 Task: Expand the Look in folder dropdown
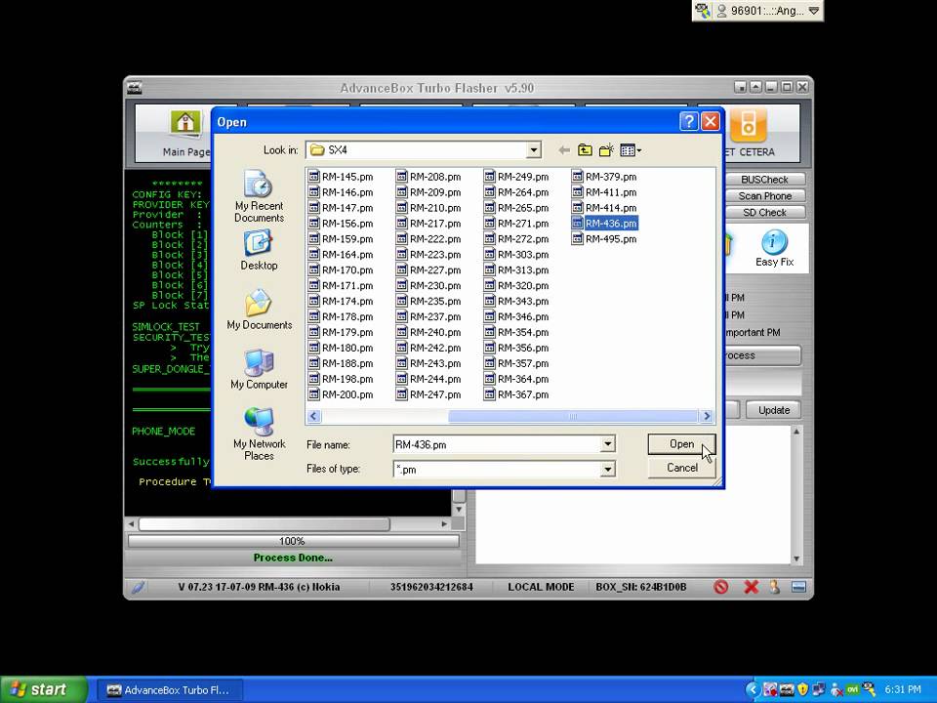coord(534,150)
